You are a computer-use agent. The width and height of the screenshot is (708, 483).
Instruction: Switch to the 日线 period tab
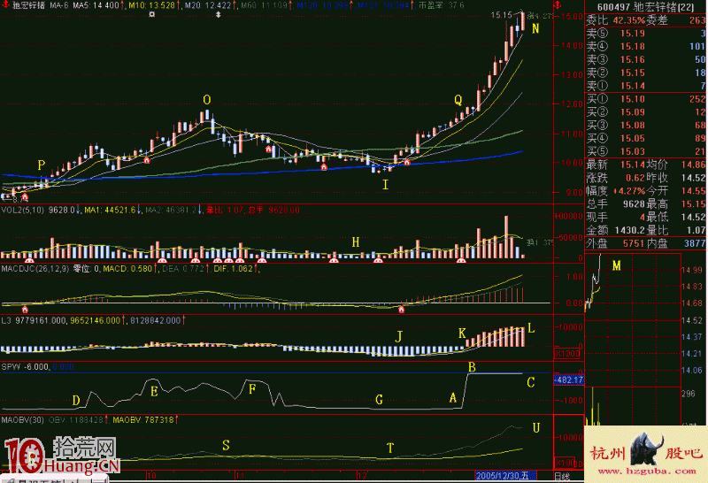(x=561, y=478)
